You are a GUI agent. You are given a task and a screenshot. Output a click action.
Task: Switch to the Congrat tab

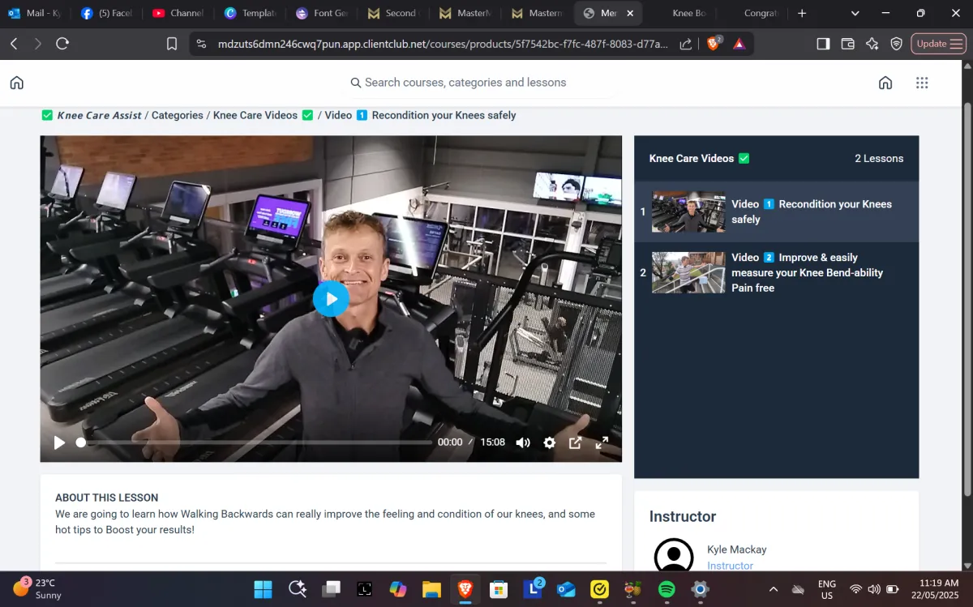coord(759,13)
